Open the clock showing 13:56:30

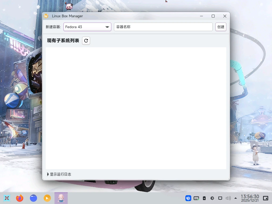coord(250,198)
